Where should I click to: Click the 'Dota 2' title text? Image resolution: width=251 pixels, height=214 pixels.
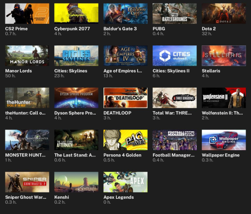click(x=209, y=29)
